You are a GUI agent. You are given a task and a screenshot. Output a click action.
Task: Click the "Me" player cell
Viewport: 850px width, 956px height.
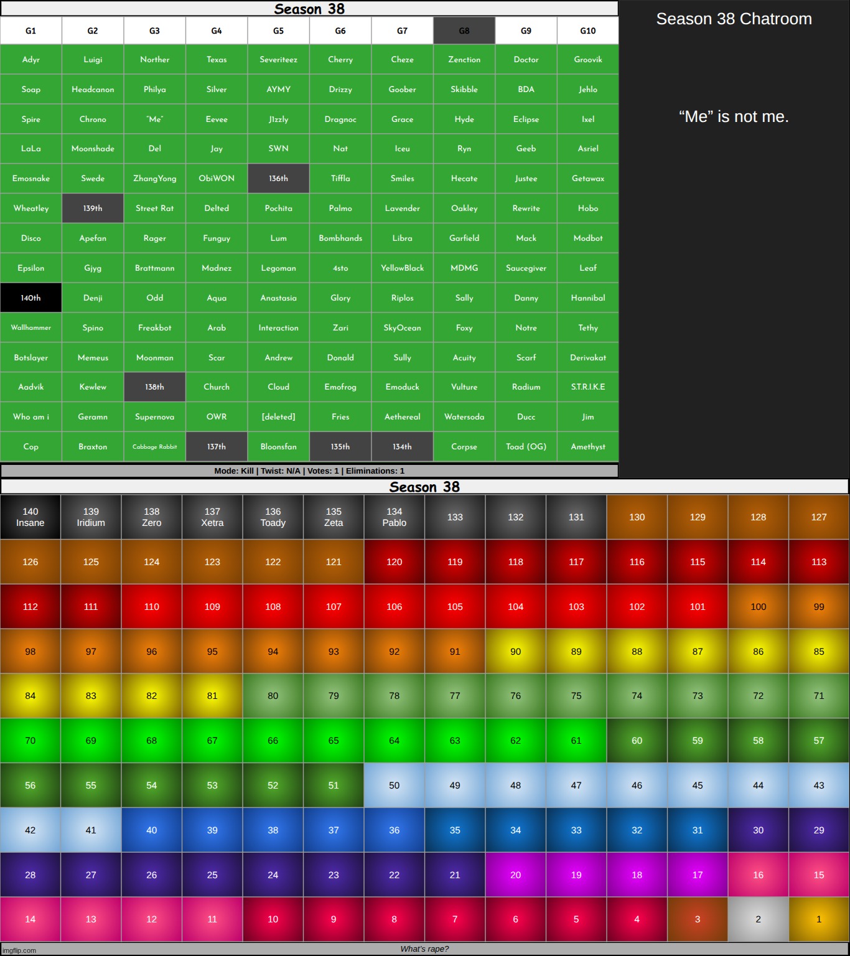click(x=154, y=119)
